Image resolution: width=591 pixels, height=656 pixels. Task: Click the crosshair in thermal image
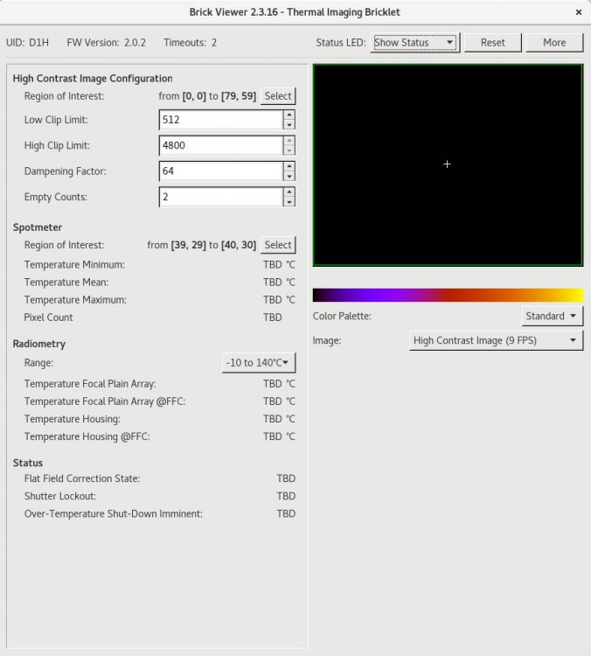[447, 164]
